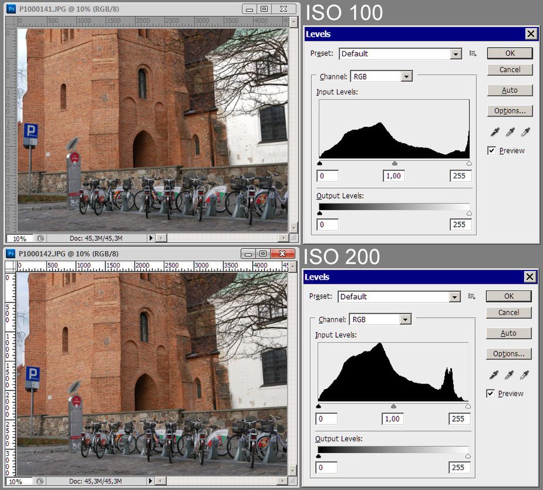
Task: Click Photoshop icon in P1000142.JPG title bar
Action: pyautogui.click(x=11, y=254)
